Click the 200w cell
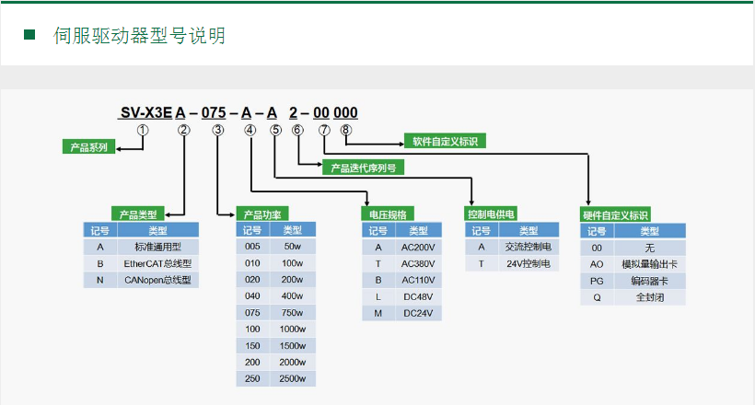The height and width of the screenshot is (405, 755). pyautogui.click(x=292, y=279)
